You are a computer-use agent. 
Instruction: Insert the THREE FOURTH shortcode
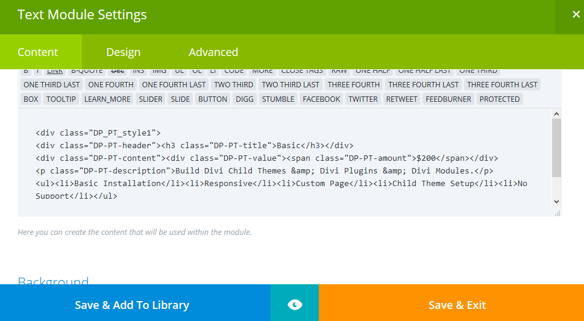coord(353,84)
